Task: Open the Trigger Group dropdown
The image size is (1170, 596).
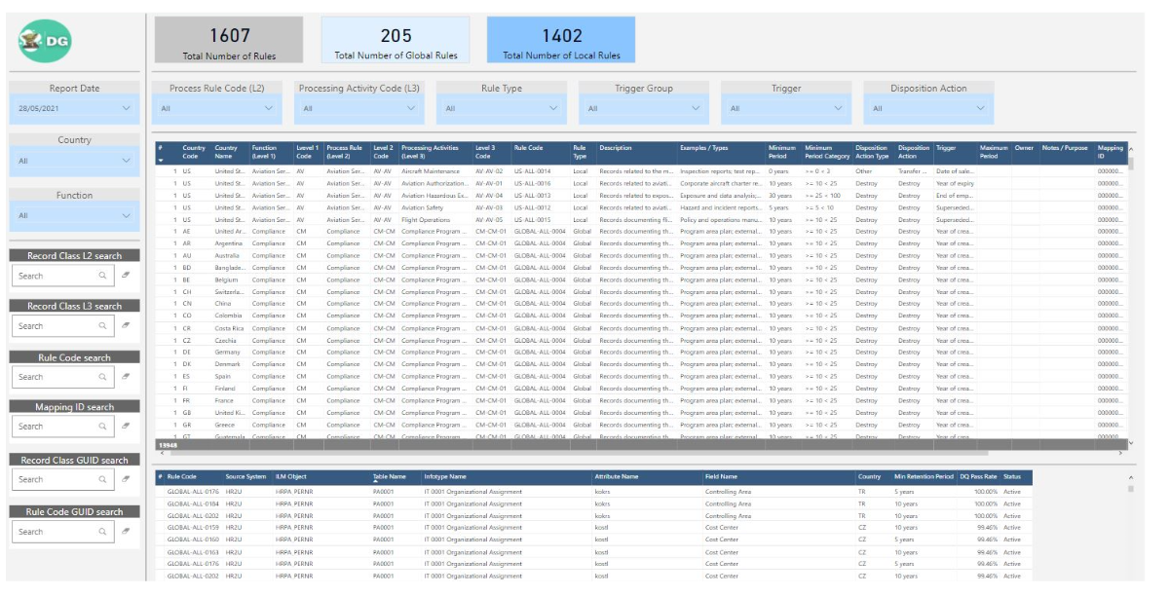Action: (x=644, y=108)
